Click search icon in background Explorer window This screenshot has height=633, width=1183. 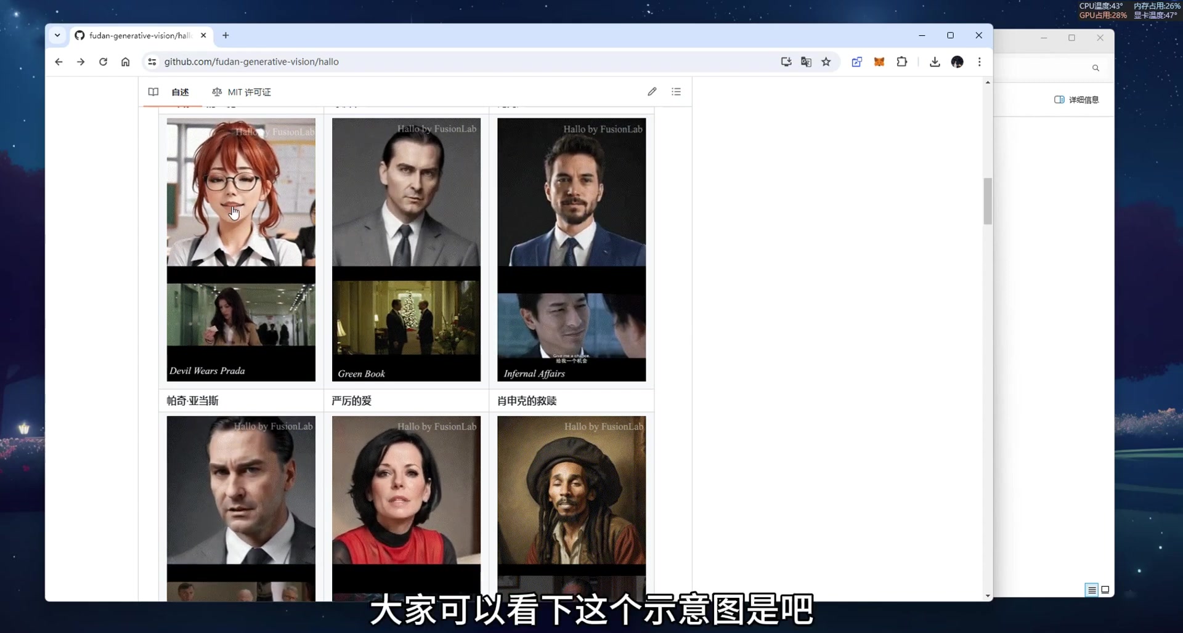pos(1096,68)
